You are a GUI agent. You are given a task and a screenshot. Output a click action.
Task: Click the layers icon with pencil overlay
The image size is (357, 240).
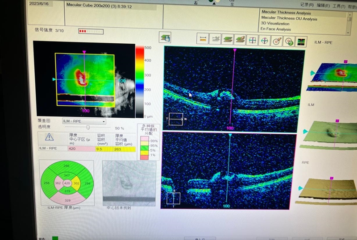(x=240, y=40)
